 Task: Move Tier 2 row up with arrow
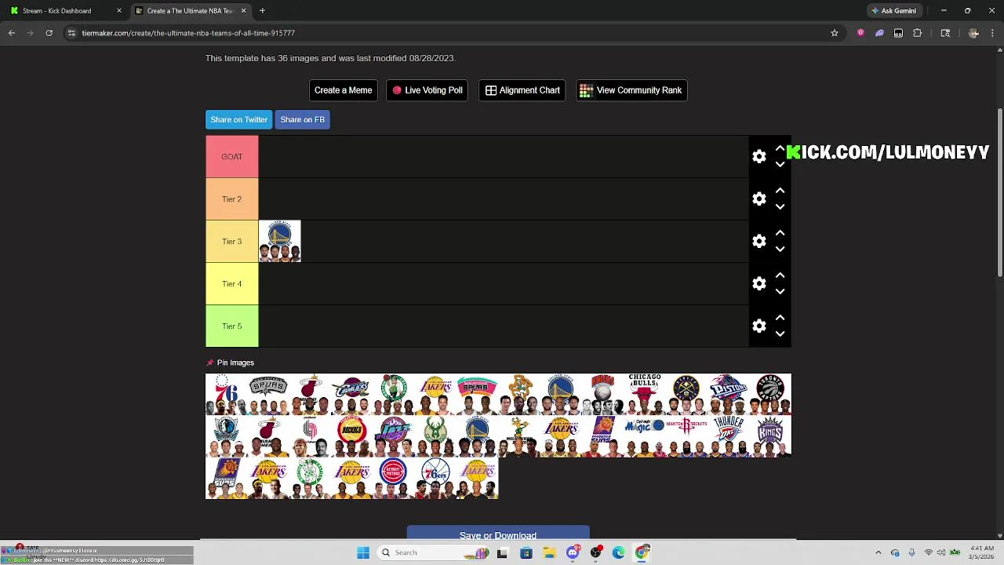pyautogui.click(x=780, y=191)
